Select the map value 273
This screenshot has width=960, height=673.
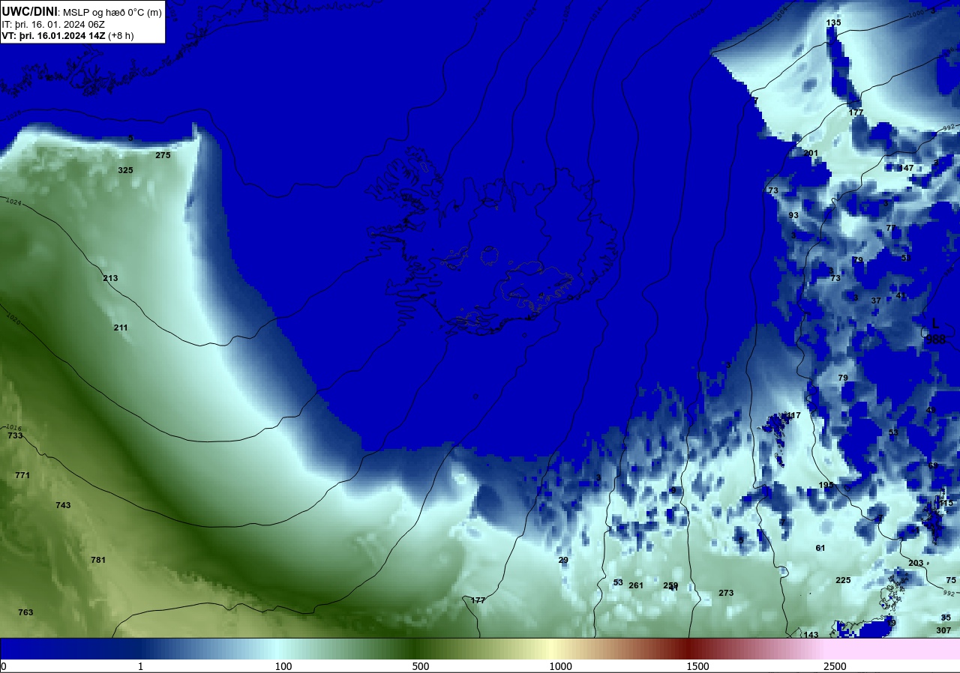[726, 593]
